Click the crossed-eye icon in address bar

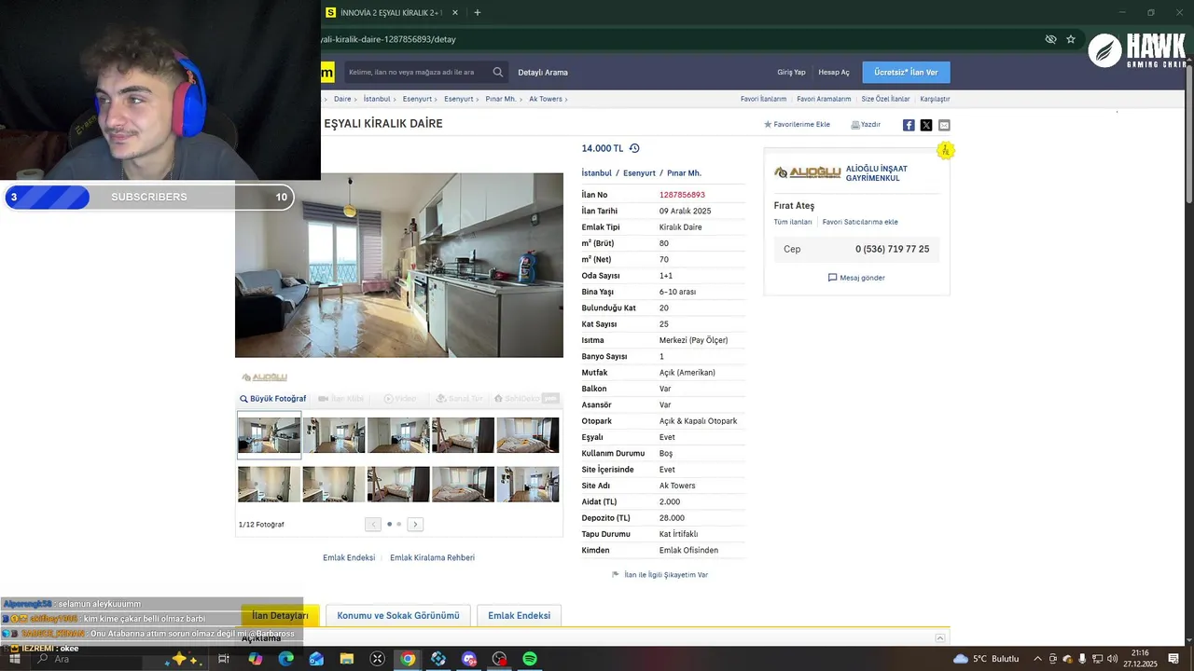[x=1050, y=39]
